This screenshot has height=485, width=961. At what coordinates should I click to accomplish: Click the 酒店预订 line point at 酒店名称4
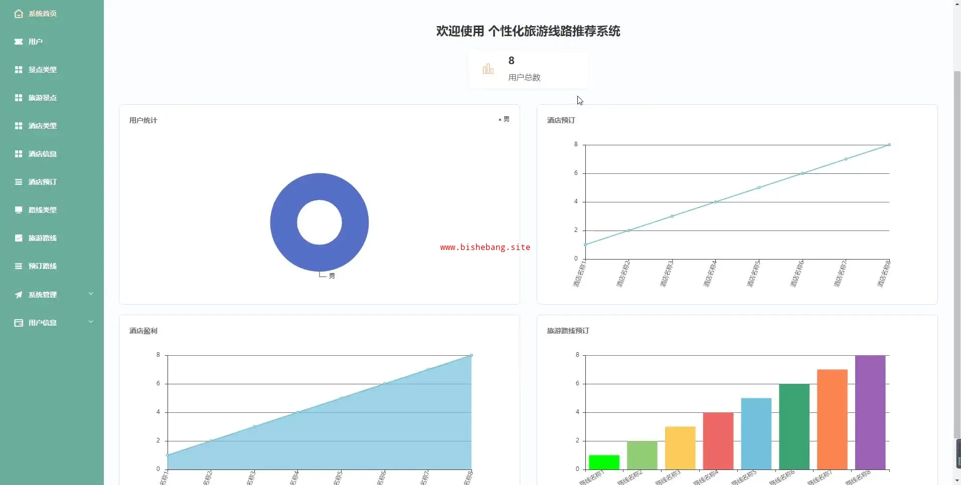tap(716, 202)
